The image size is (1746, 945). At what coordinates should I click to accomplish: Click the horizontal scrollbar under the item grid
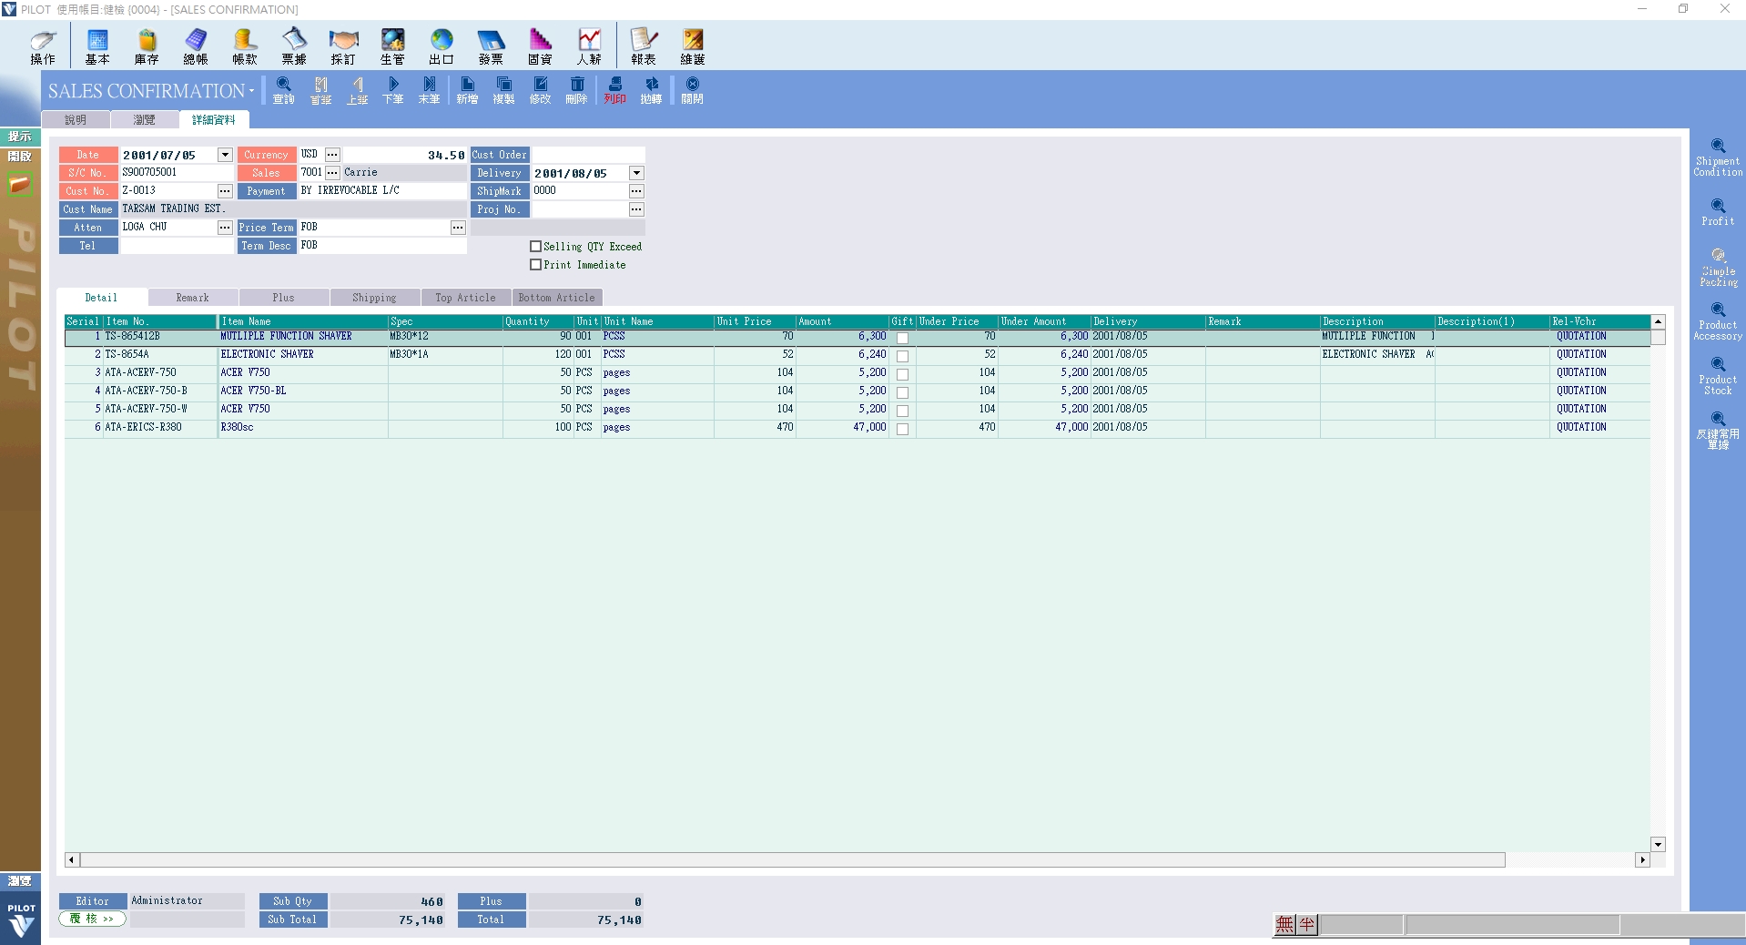click(792, 860)
